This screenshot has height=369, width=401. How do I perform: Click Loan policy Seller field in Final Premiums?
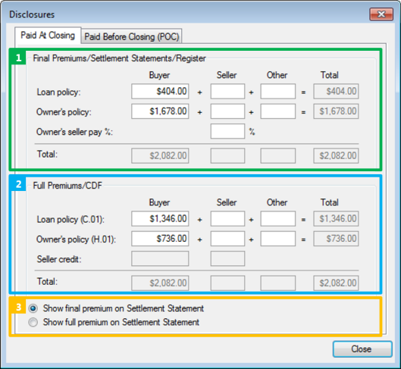pyautogui.click(x=227, y=91)
